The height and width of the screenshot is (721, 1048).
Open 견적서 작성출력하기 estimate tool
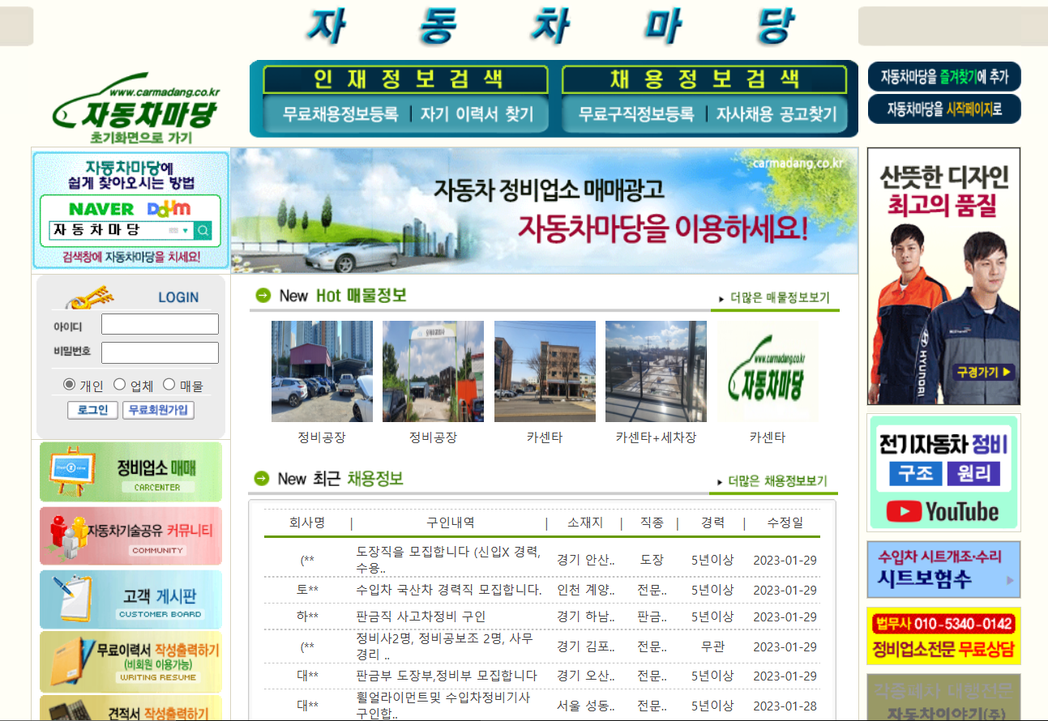pyautogui.click(x=130, y=711)
